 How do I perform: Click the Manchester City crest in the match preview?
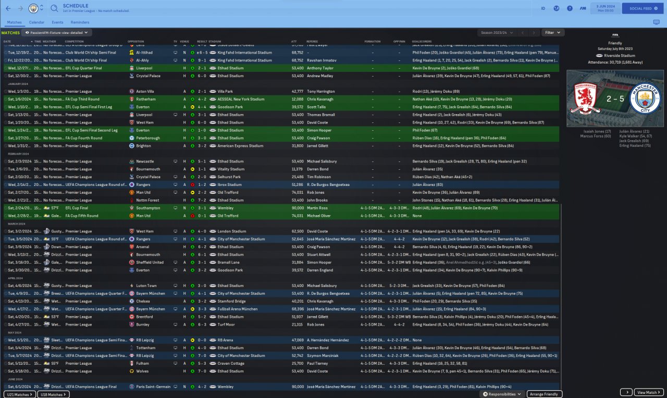point(645,98)
